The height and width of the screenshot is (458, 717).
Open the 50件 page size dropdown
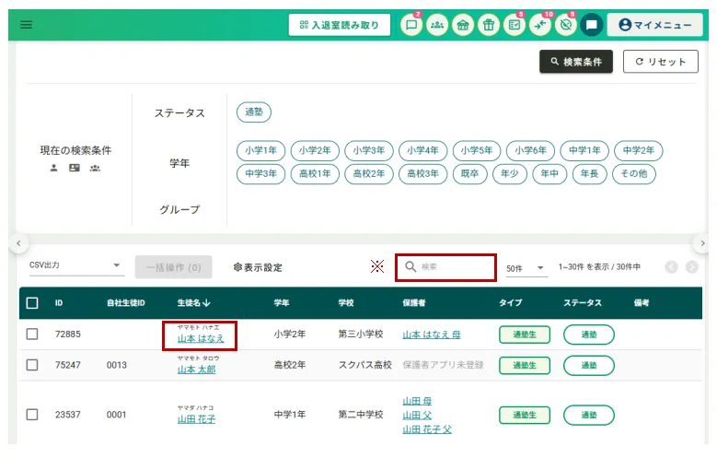click(x=525, y=267)
